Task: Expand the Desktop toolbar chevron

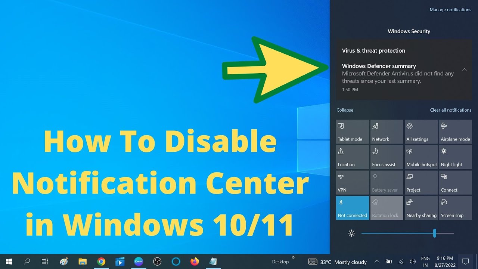Action: pos(293,257)
